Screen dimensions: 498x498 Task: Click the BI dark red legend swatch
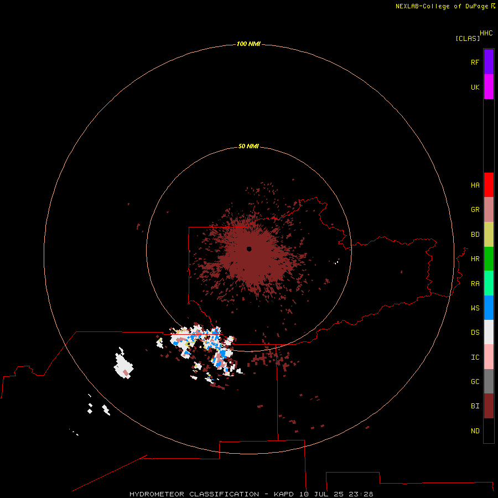489,406
